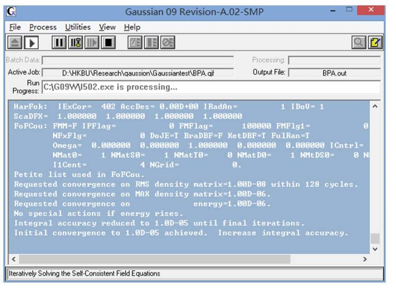396x297 pixels.
Task: Click the 'HarFok:' output line
Action: (x=169, y=106)
